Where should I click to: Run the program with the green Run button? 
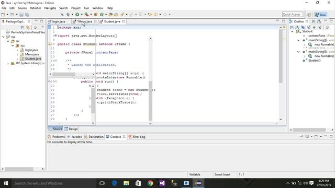coord(77,15)
